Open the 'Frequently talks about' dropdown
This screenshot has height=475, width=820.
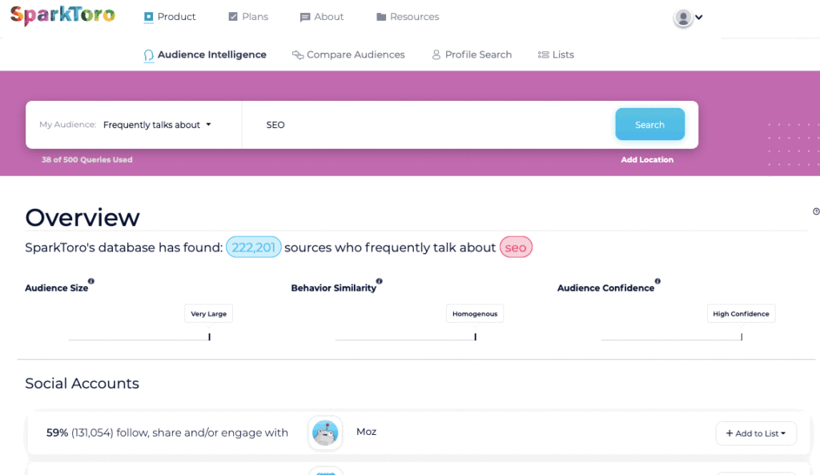(157, 125)
